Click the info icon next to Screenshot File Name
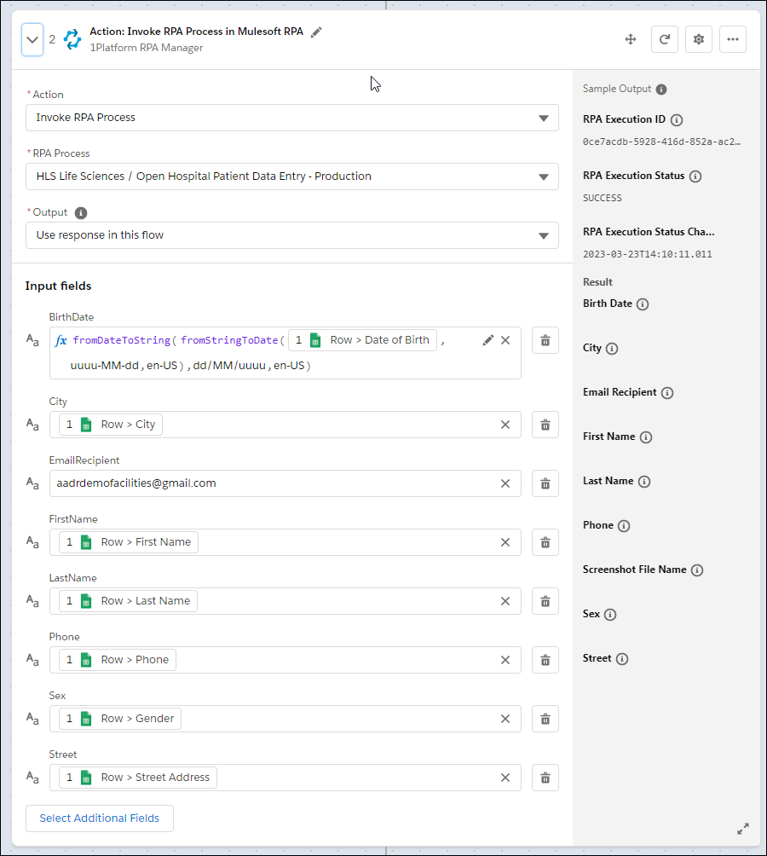Viewport: 767px width, 856px height. [698, 570]
